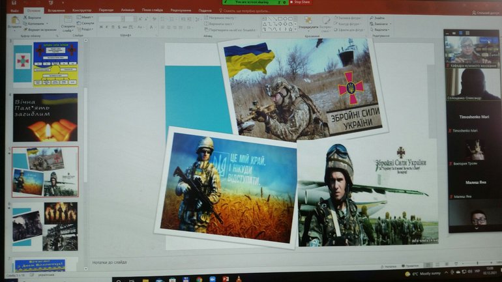Click the numbered list icon

tap(173, 19)
